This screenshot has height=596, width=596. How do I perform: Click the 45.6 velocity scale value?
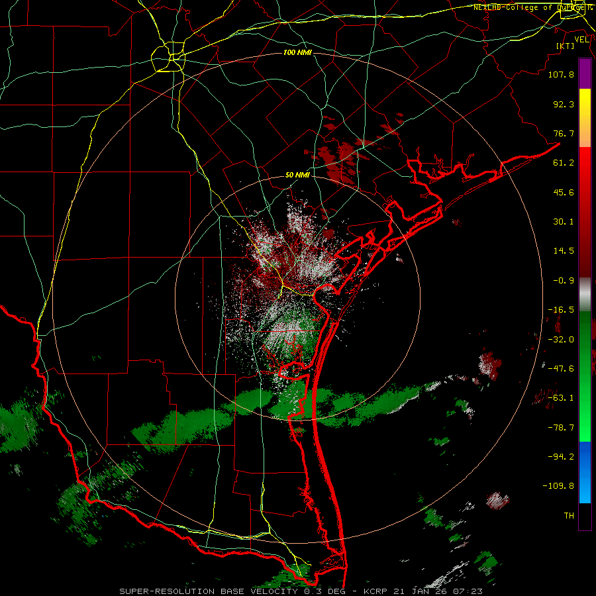coord(564,192)
